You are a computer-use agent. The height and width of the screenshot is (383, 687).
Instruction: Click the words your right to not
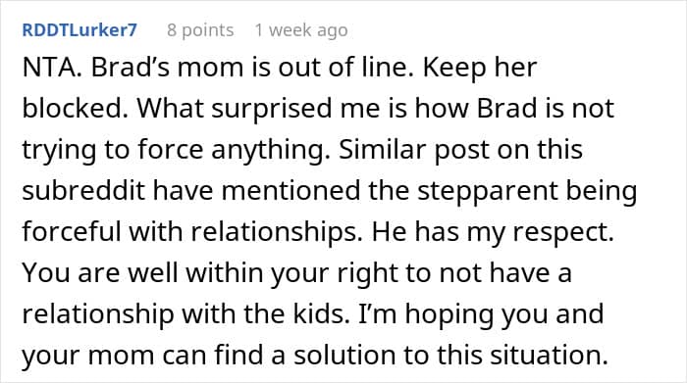[x=376, y=273]
